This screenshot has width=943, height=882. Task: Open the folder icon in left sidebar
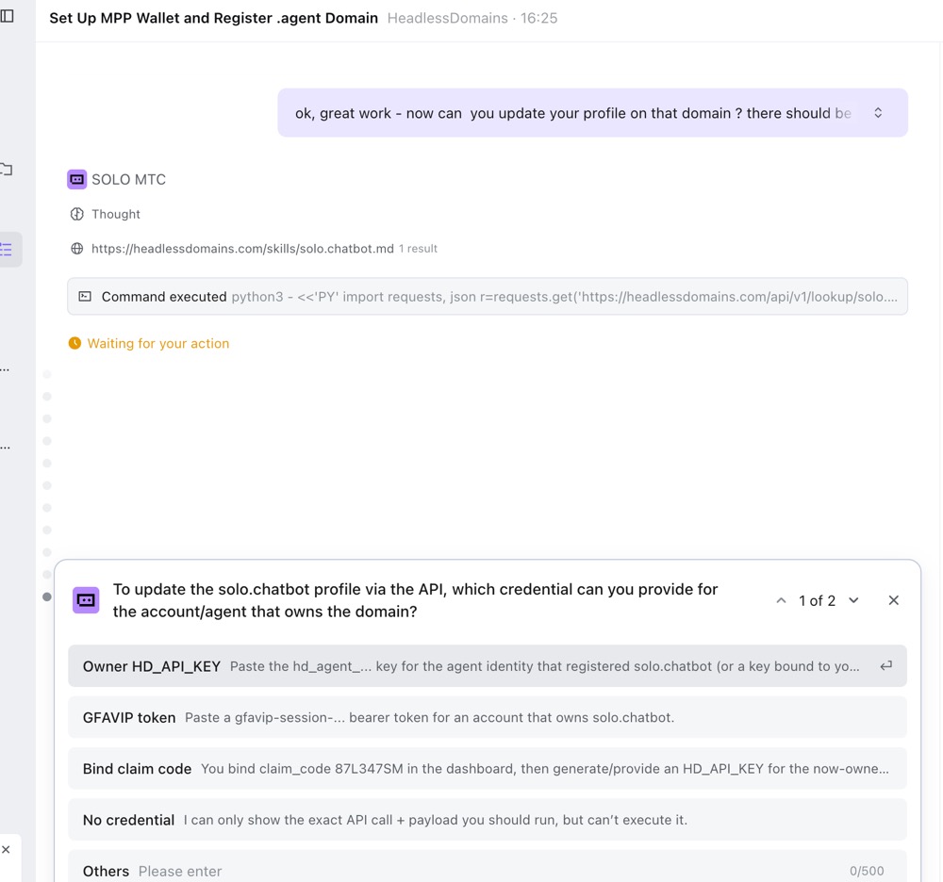tap(6, 170)
